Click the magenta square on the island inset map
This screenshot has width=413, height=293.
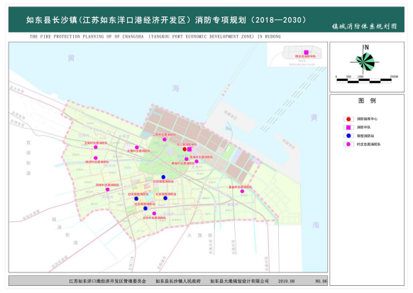coord(306,52)
